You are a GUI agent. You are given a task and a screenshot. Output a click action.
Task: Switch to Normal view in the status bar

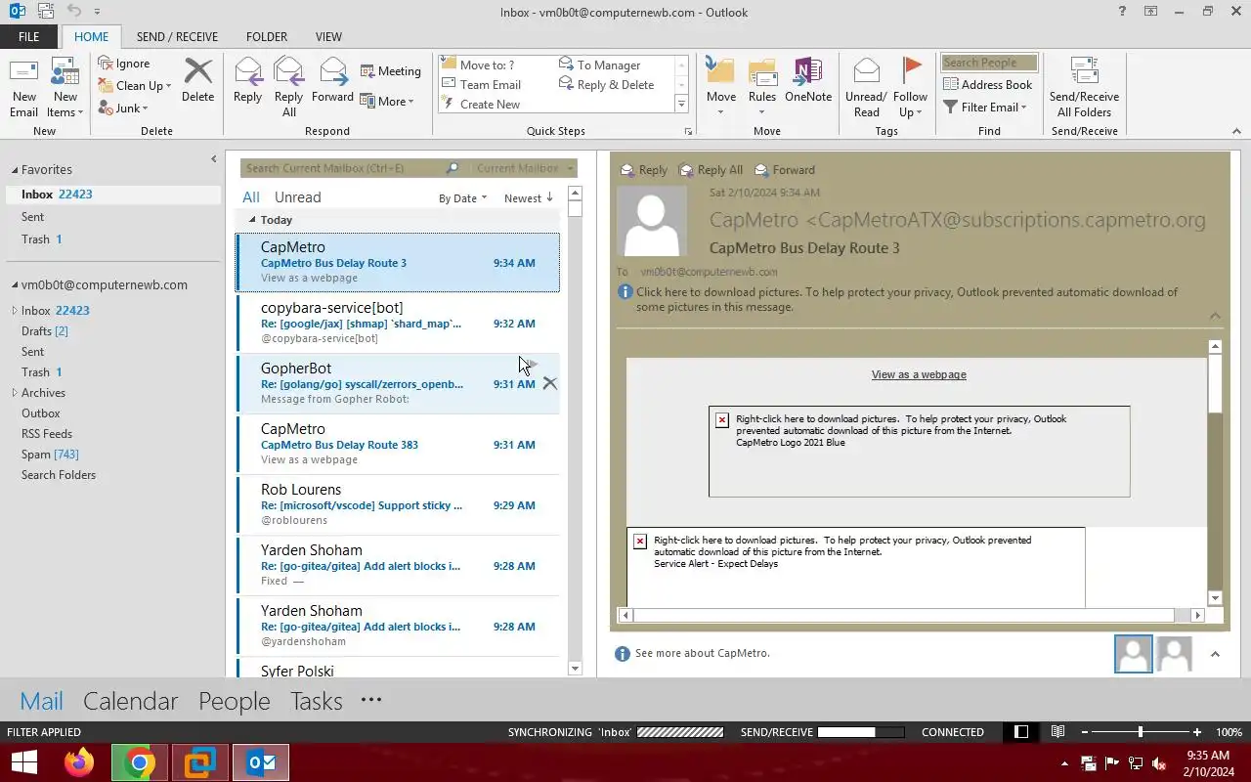[x=1021, y=732]
